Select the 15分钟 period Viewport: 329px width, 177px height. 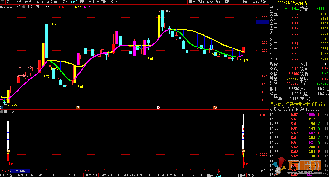tap(40, 2)
